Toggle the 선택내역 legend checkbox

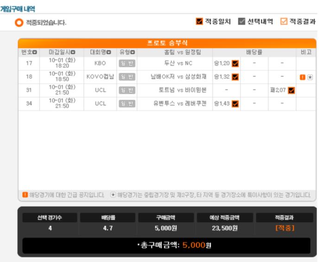coord(241,21)
